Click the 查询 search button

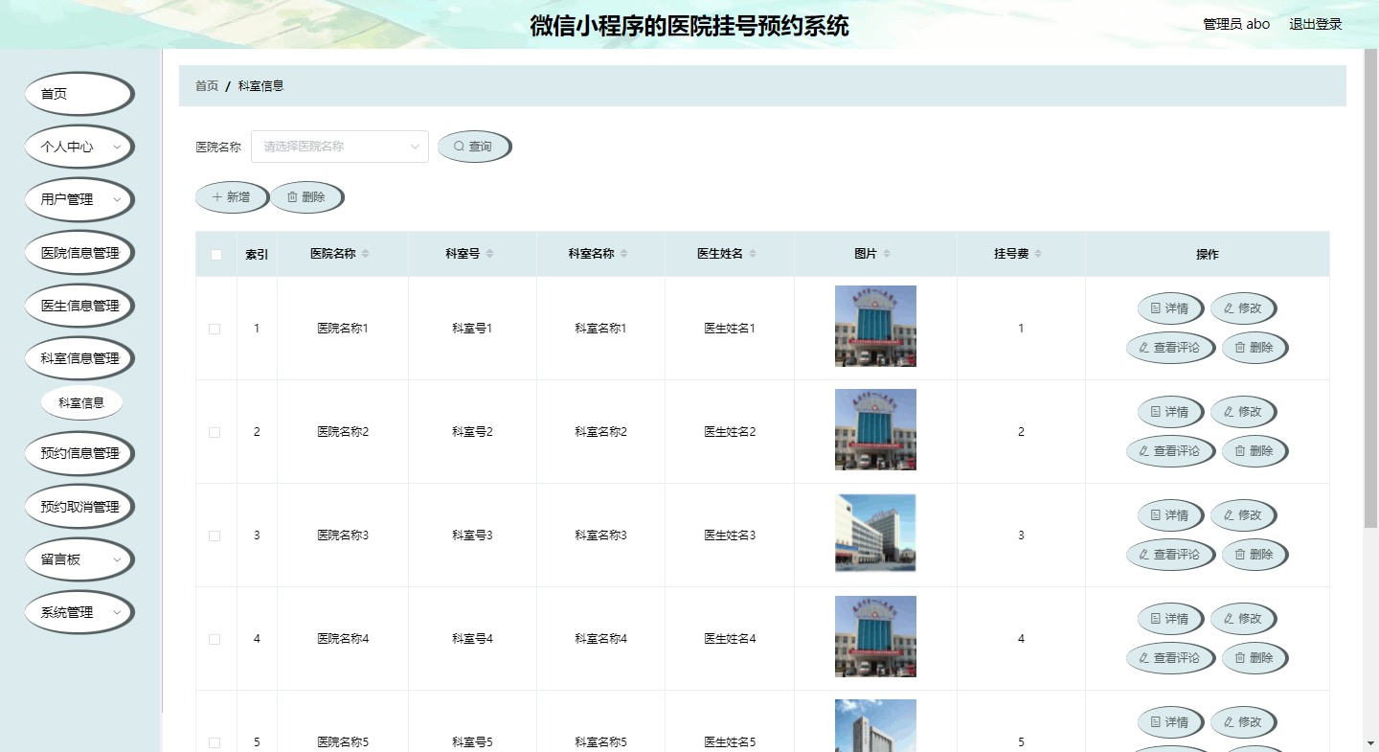coord(474,147)
